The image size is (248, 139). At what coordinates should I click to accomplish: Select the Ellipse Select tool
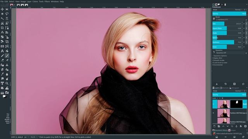[2, 14]
